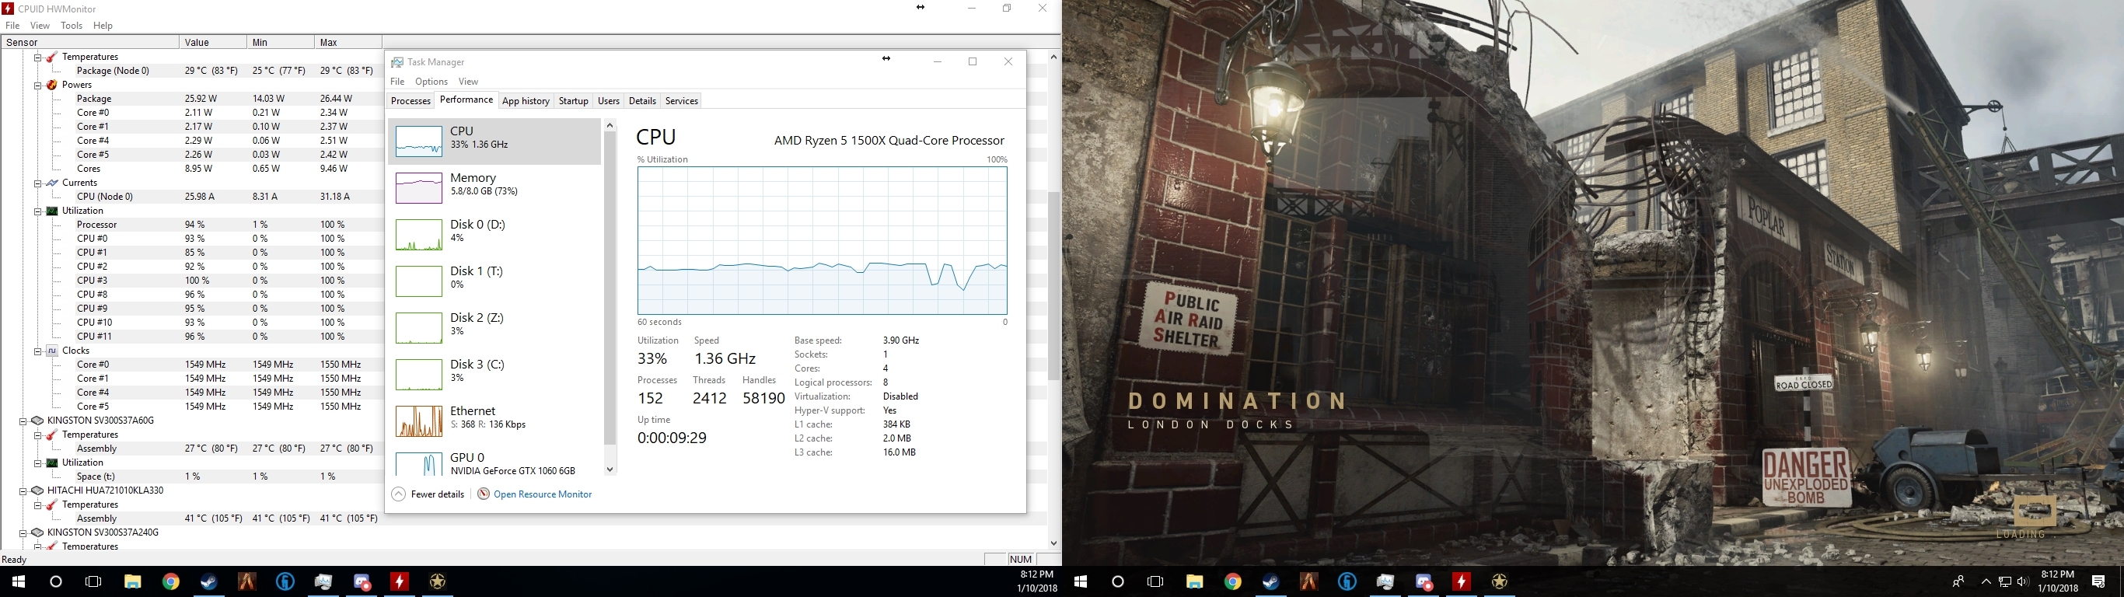Collapse the Currents node in HWMonitor
The image size is (2124, 597).
tap(38, 183)
